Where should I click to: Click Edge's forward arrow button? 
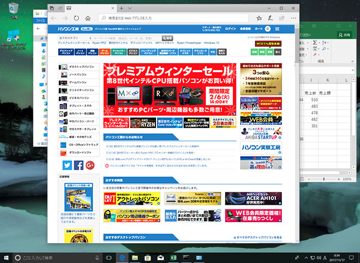[x=65, y=18]
